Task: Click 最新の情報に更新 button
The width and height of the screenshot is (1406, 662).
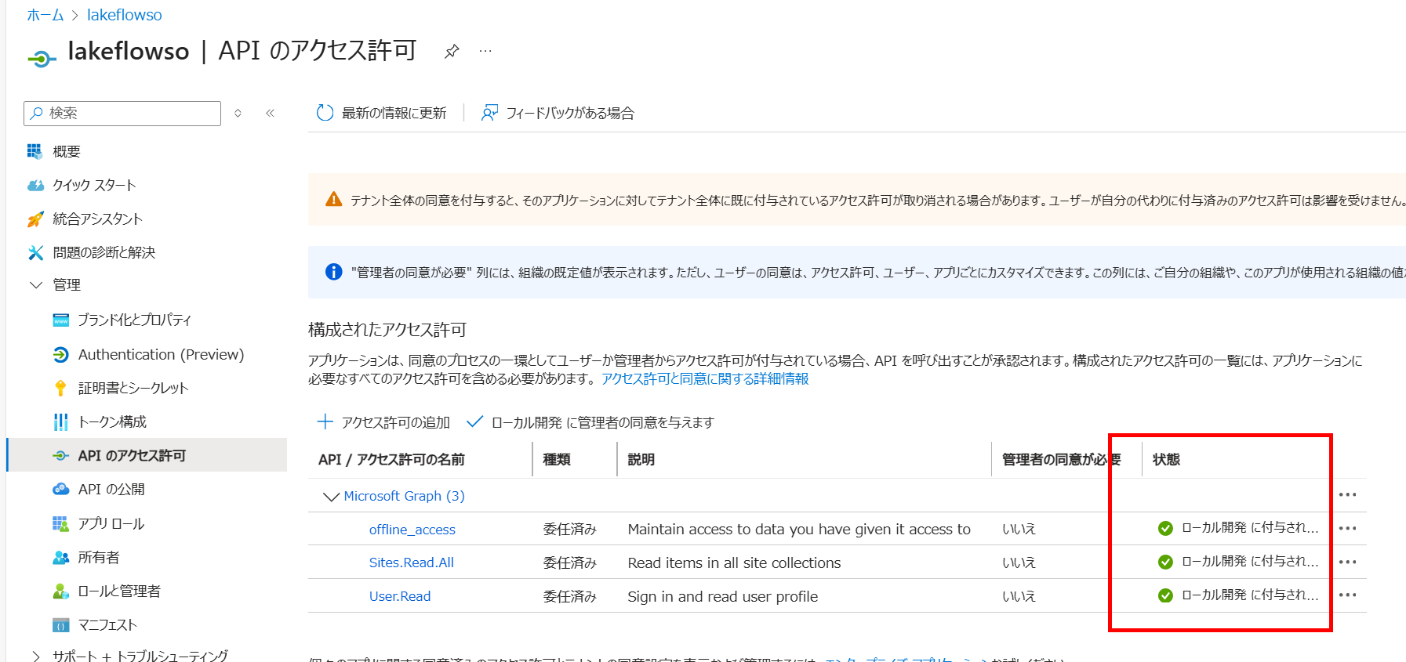Action: tap(381, 113)
